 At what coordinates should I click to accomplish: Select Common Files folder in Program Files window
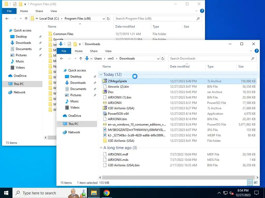[x=63, y=34]
